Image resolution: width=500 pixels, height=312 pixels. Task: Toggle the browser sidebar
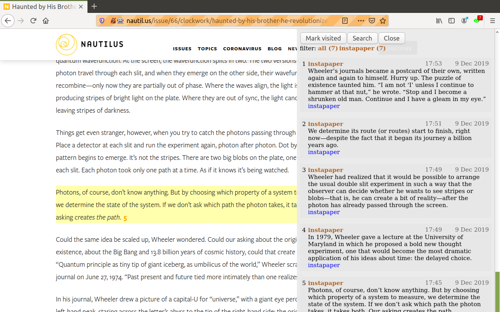click(x=452, y=21)
